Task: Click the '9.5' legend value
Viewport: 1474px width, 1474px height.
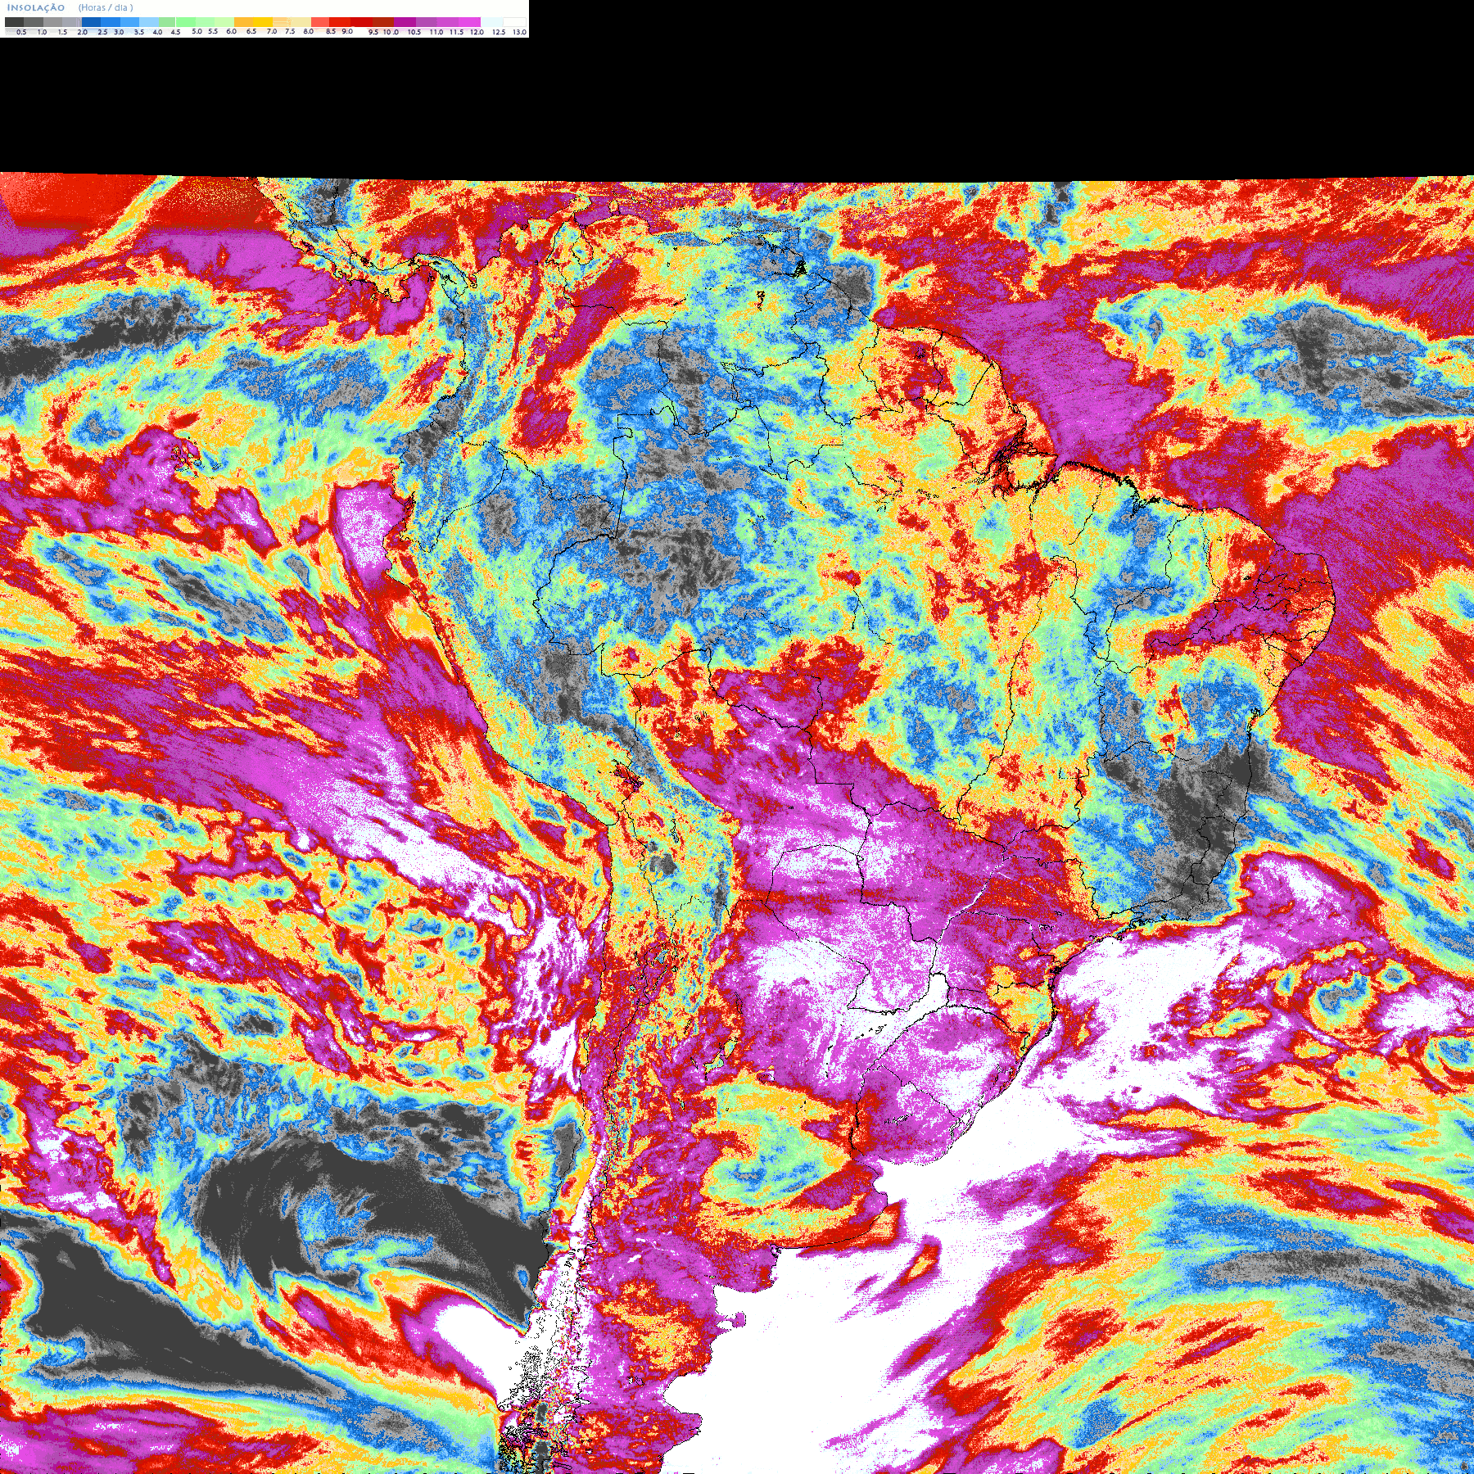Action: pos(373,32)
